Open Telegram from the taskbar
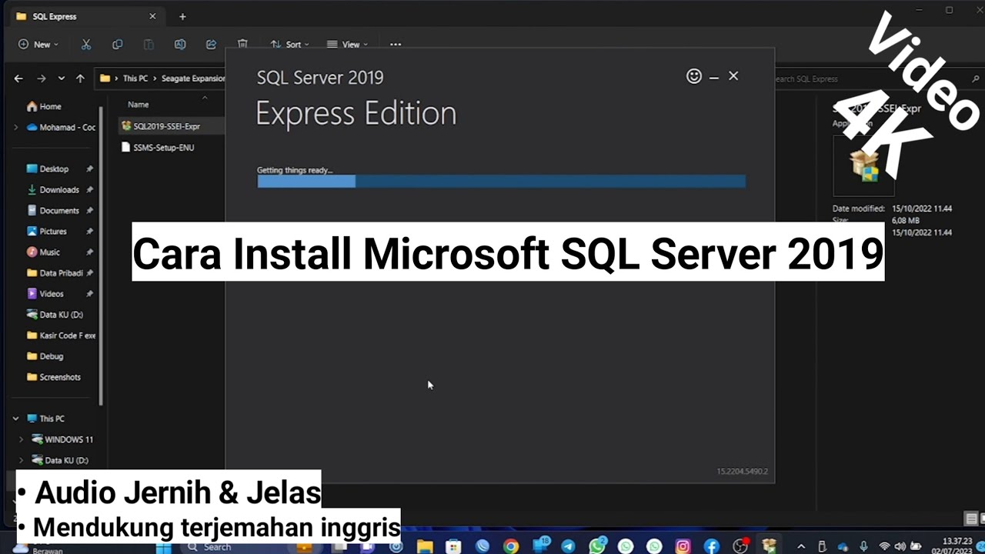985x554 pixels. coord(568,547)
